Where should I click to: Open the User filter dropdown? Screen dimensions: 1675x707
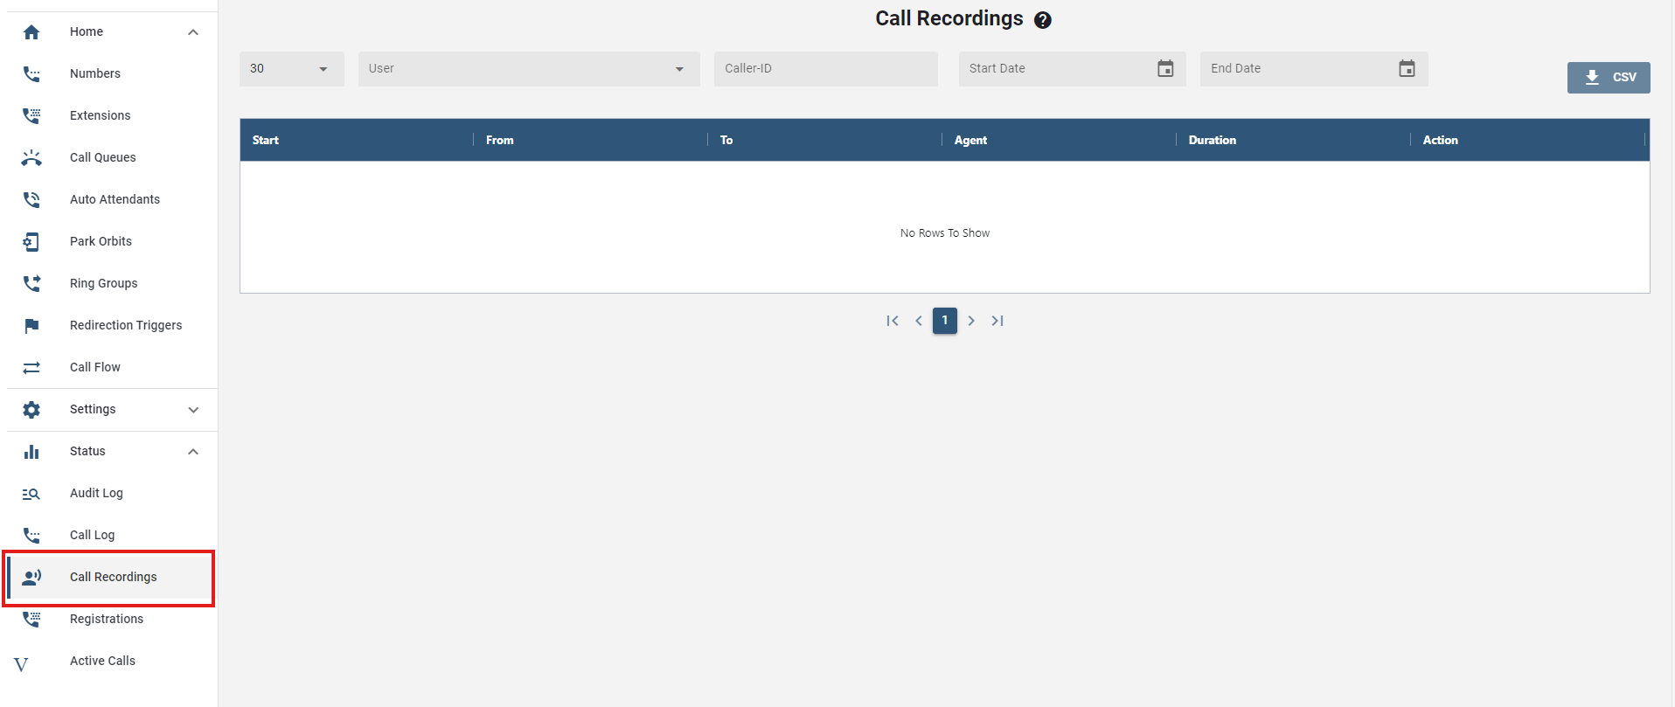[x=528, y=69]
